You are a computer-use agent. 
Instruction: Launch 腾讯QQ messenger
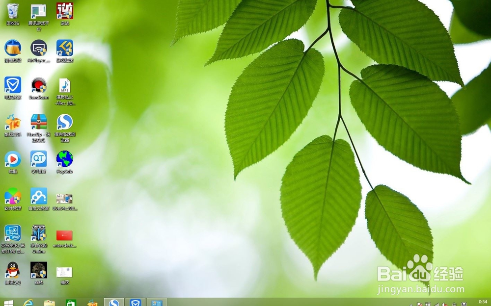click(12, 270)
